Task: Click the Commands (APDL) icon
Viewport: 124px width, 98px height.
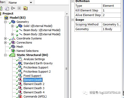Action: (20, 96)
